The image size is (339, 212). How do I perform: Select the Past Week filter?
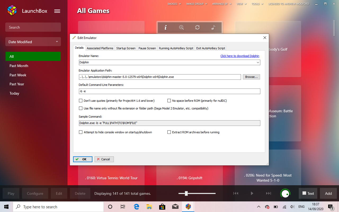(33, 75)
